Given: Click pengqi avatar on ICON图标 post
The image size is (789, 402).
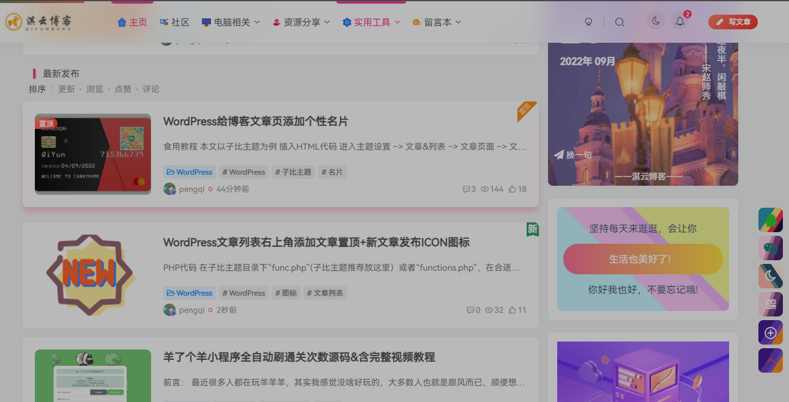Looking at the screenshot, I should pos(169,310).
